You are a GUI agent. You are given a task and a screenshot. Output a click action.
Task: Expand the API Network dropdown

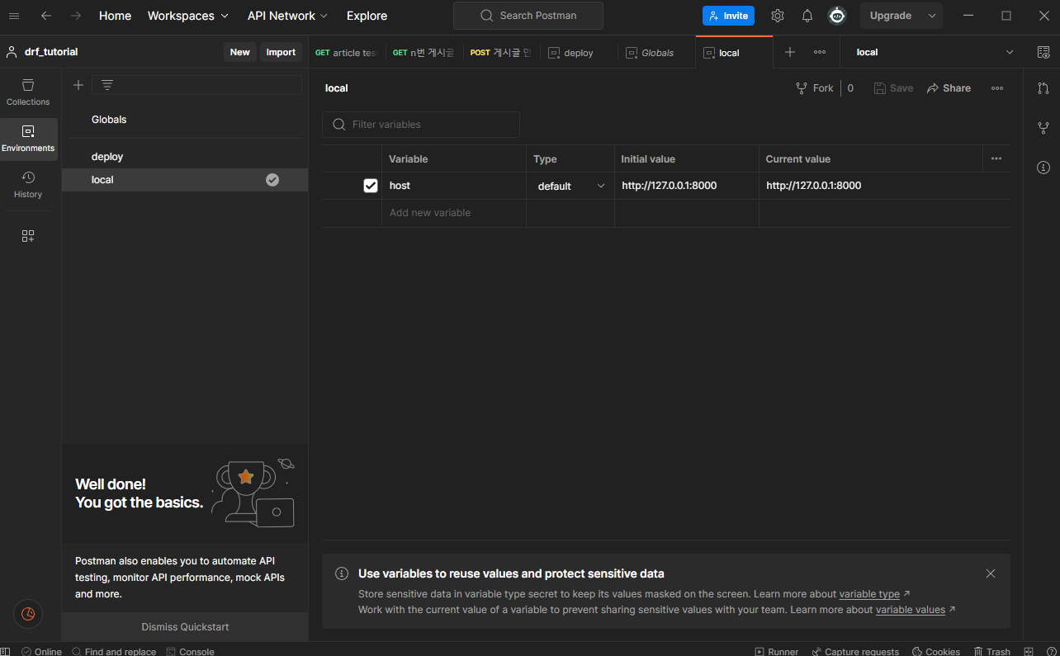tap(287, 16)
